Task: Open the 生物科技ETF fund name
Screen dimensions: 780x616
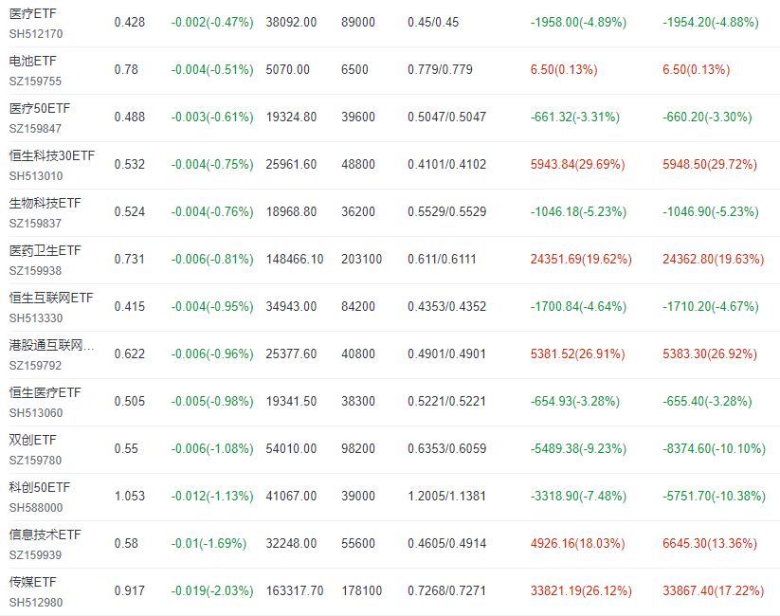Action: (45, 203)
